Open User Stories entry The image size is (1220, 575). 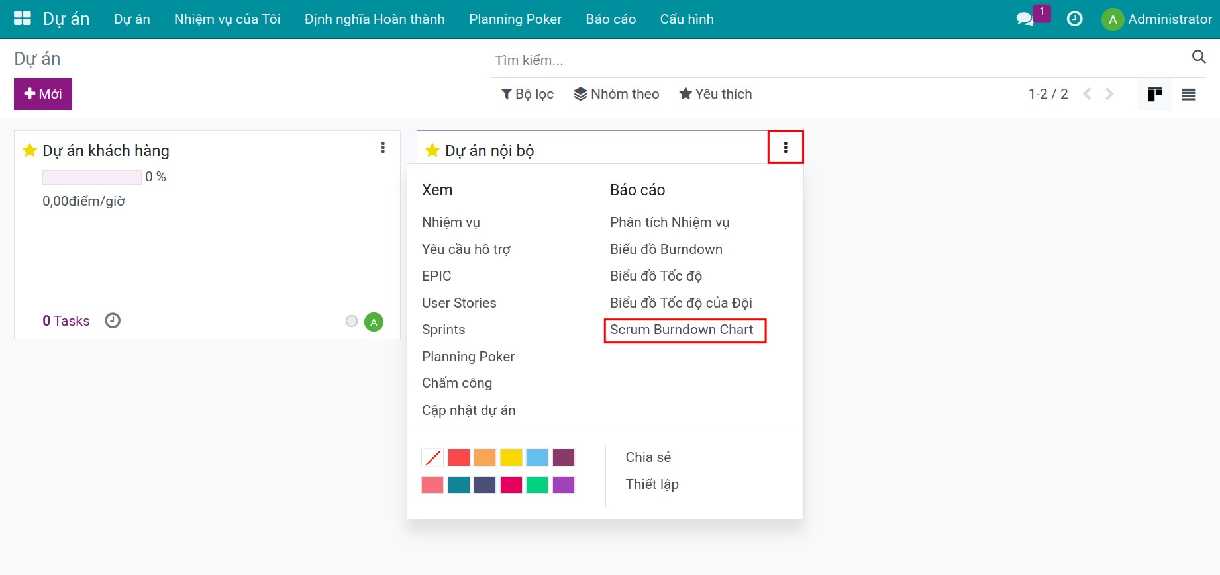pos(459,303)
